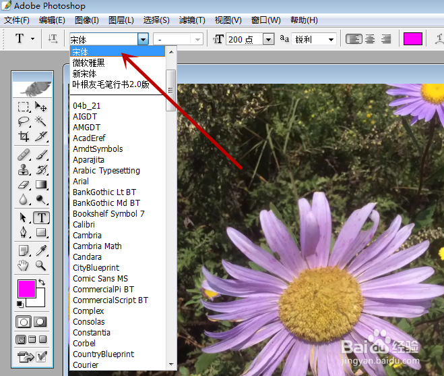Center align text
Screen dimensions: 444x376
(x=370, y=38)
